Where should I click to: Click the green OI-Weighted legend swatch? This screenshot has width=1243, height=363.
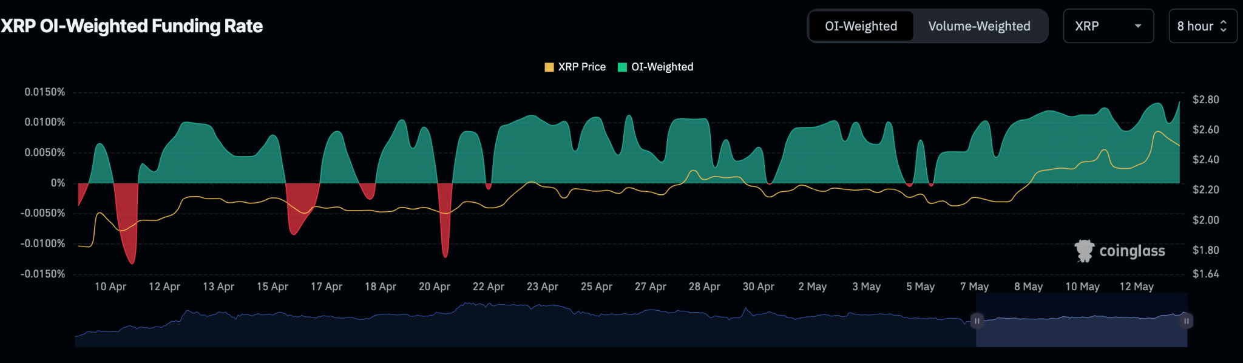[622, 67]
